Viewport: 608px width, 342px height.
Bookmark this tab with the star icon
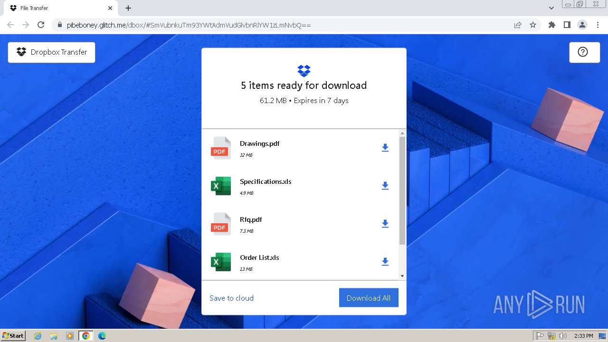533,25
